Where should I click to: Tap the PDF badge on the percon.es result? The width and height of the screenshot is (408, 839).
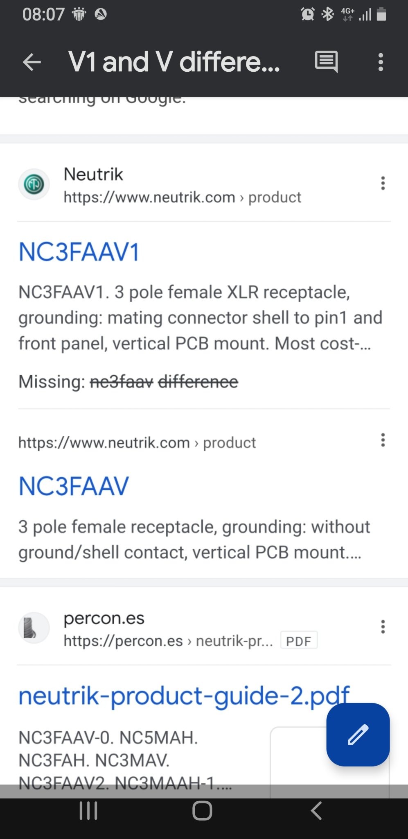[x=299, y=641]
